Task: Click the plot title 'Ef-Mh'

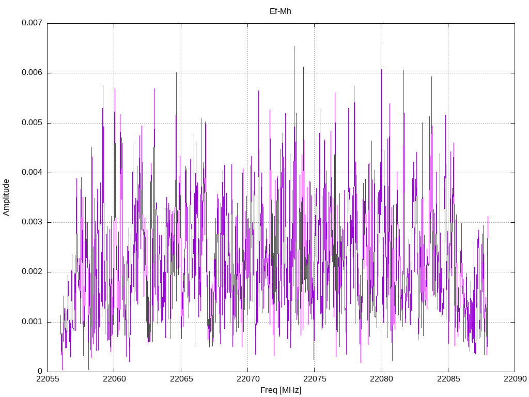Action: 281,11
